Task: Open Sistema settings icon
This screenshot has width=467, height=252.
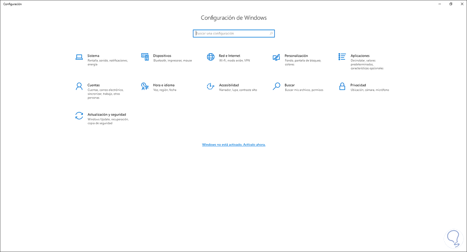Action: 79,57
